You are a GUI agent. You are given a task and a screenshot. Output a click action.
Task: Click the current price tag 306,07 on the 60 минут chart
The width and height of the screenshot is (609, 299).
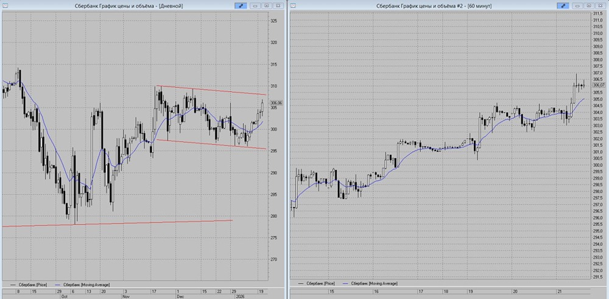(599, 85)
